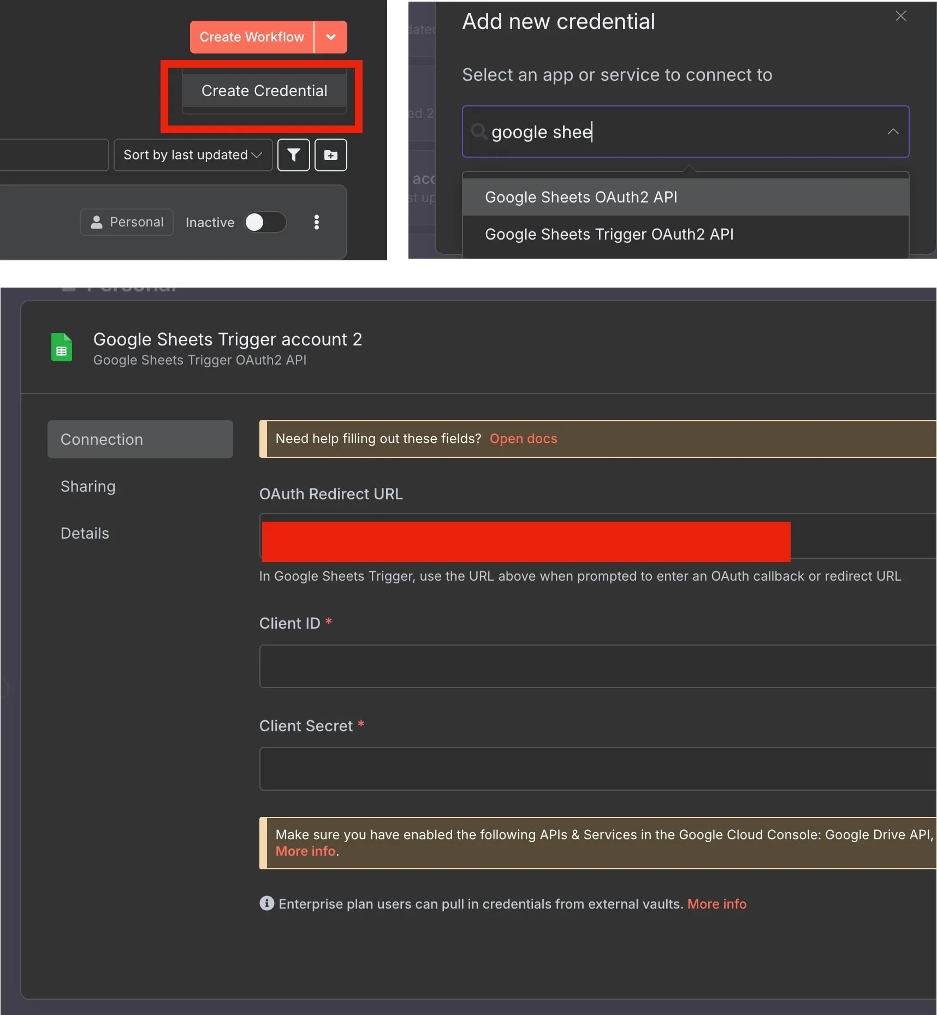This screenshot has height=1015, width=937.
Task: Click the person icon in Personal badge
Action: (x=97, y=222)
